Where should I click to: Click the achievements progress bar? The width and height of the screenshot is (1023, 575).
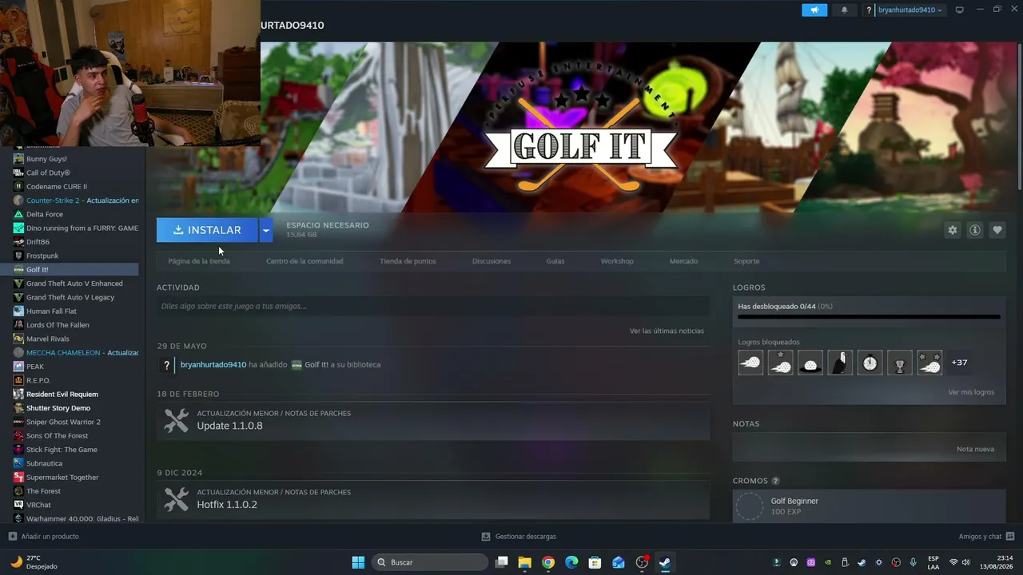point(869,317)
